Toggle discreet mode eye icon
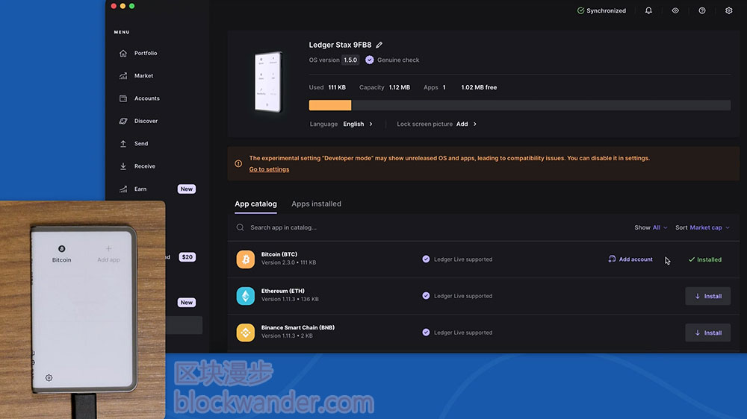 [x=675, y=10]
